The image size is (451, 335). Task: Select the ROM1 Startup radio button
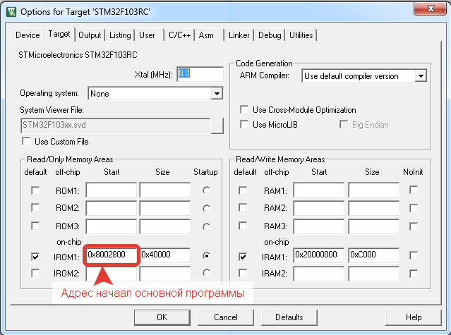tap(206, 190)
